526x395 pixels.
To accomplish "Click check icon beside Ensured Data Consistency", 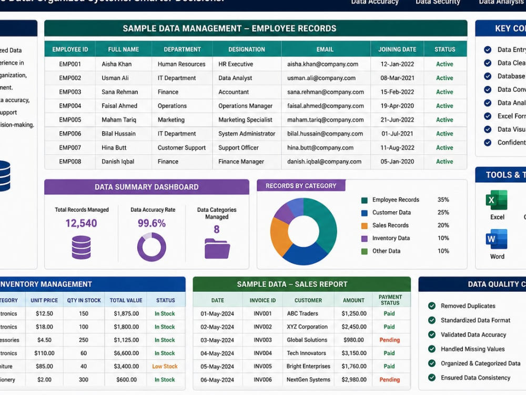I will [432, 378].
